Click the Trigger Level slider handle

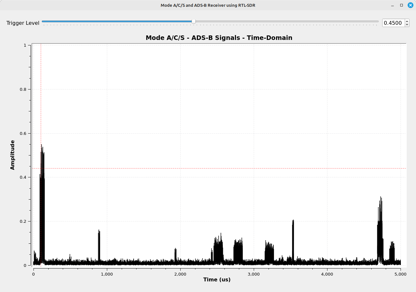194,21
